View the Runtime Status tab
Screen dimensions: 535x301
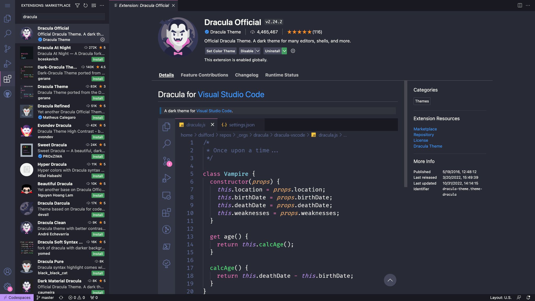tap(282, 75)
